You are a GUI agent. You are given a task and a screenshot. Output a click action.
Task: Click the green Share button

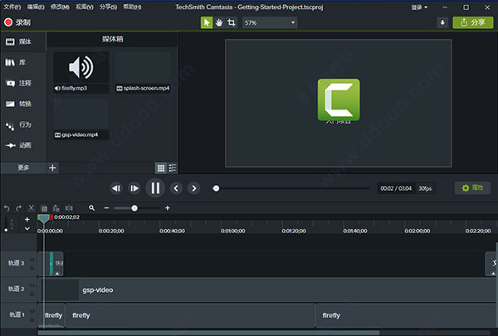click(473, 22)
